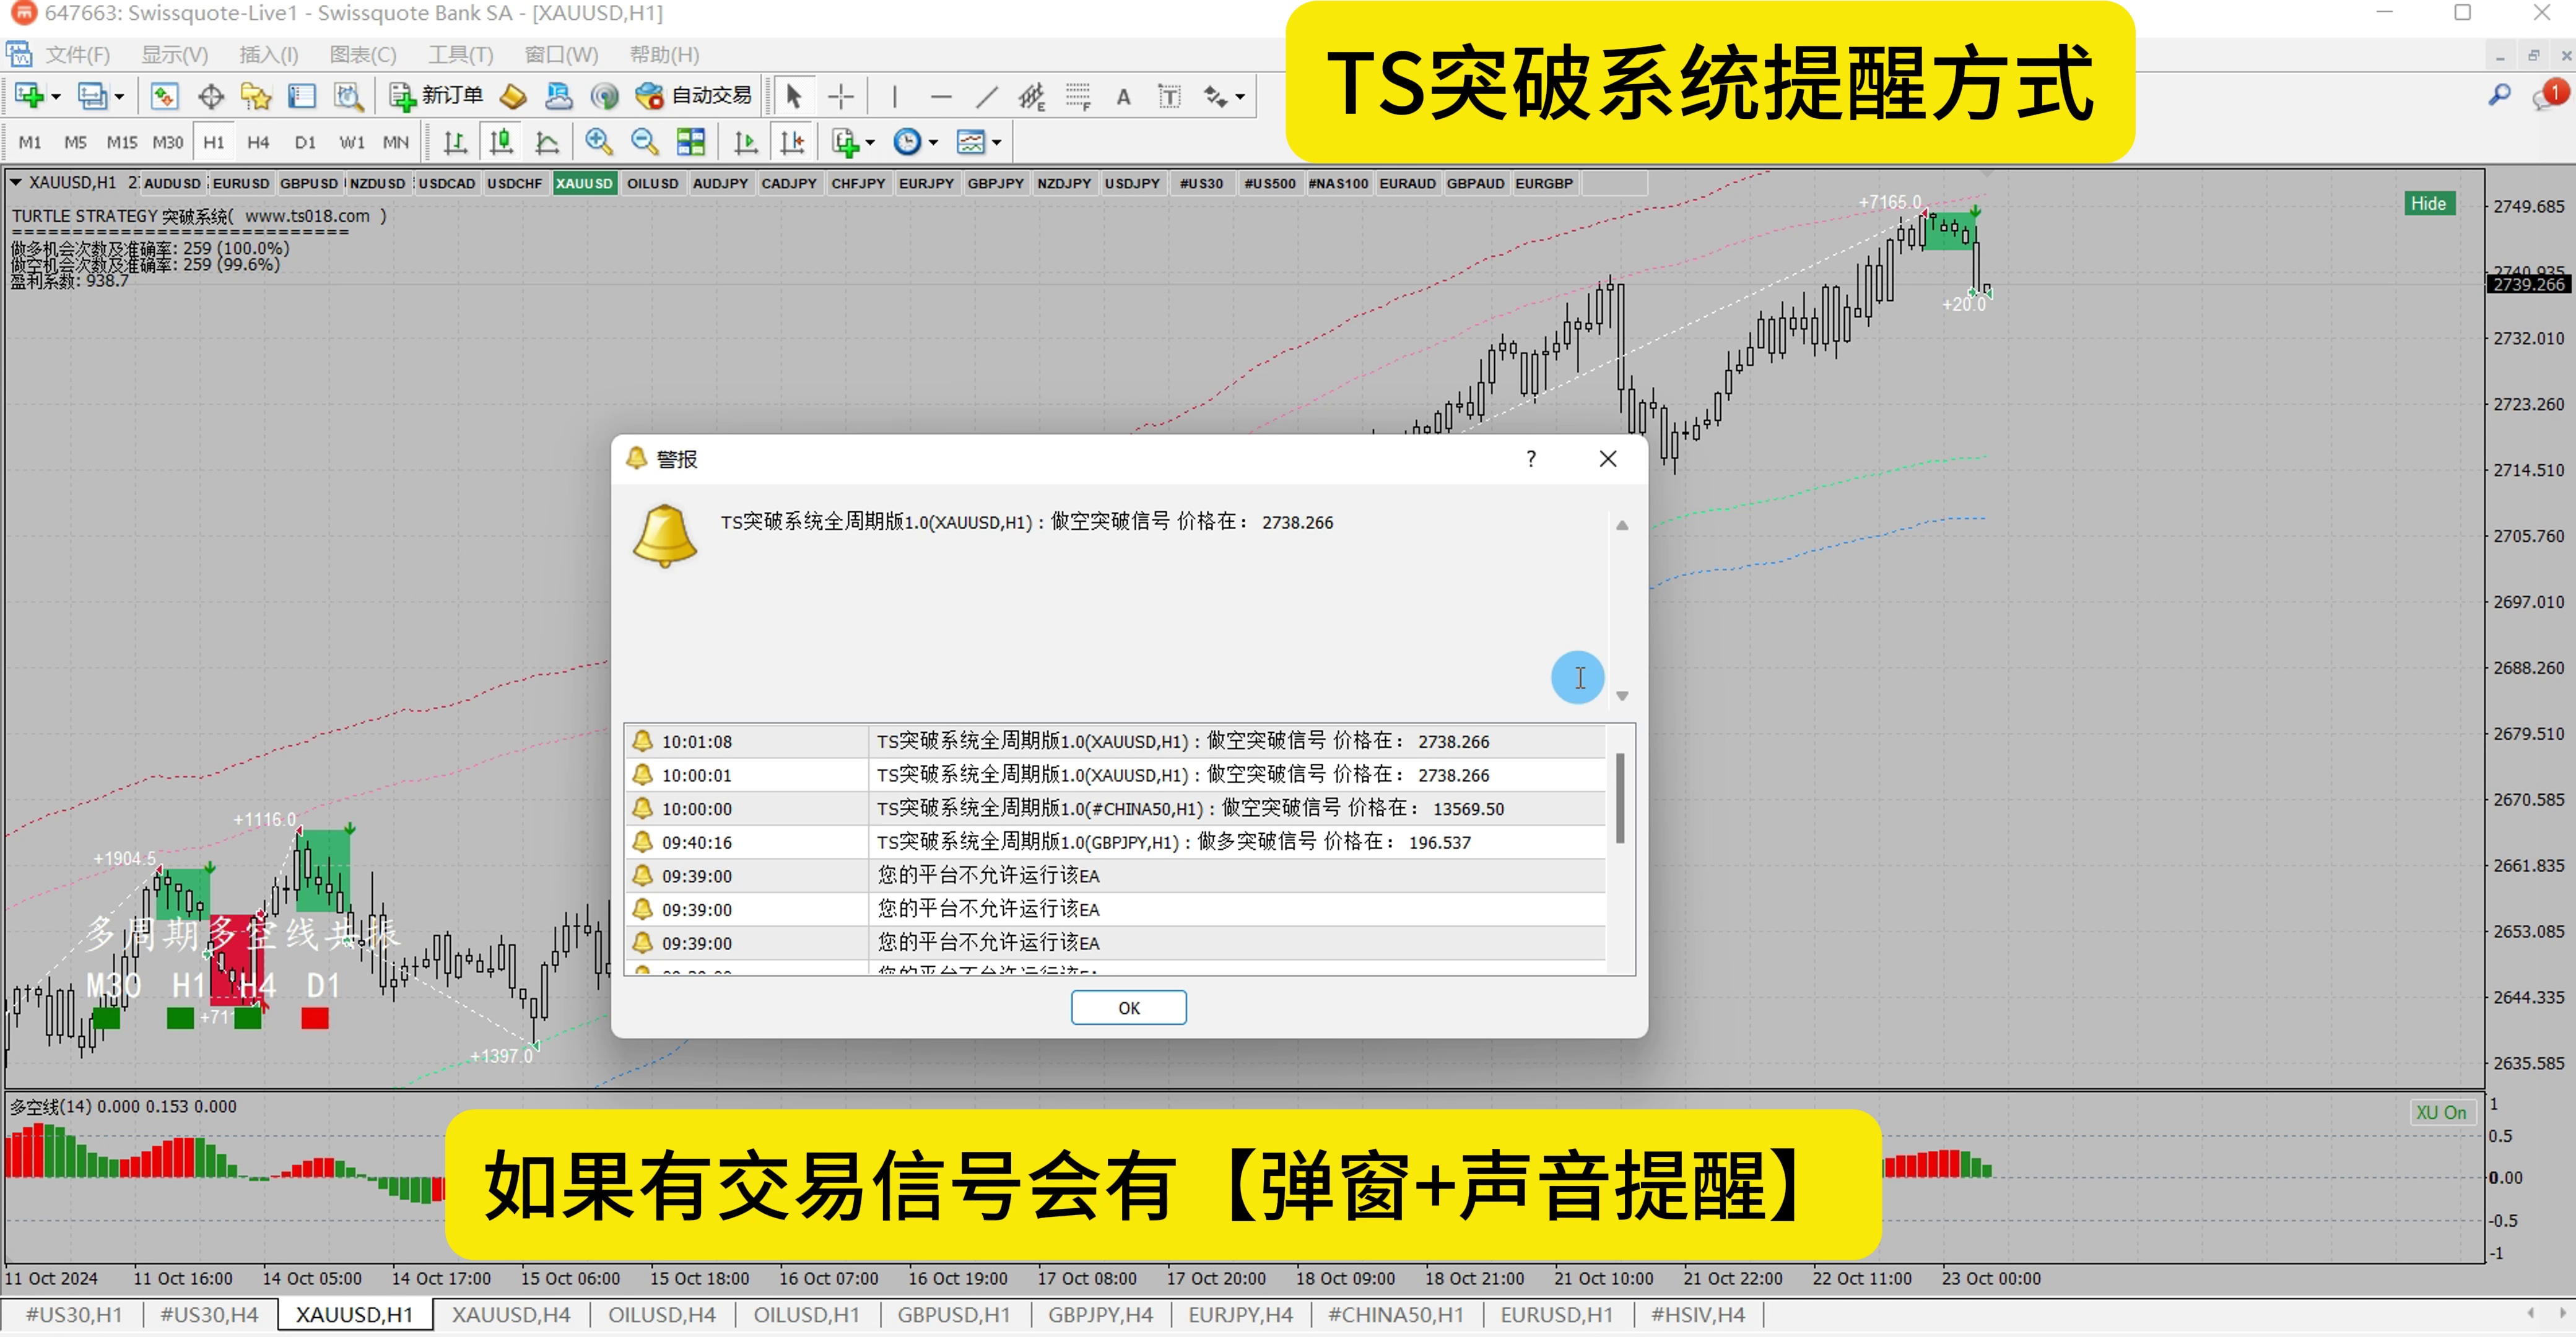The height and width of the screenshot is (1337, 2576).
Task: Expand the new chart dropdown arrow
Action: point(56,97)
